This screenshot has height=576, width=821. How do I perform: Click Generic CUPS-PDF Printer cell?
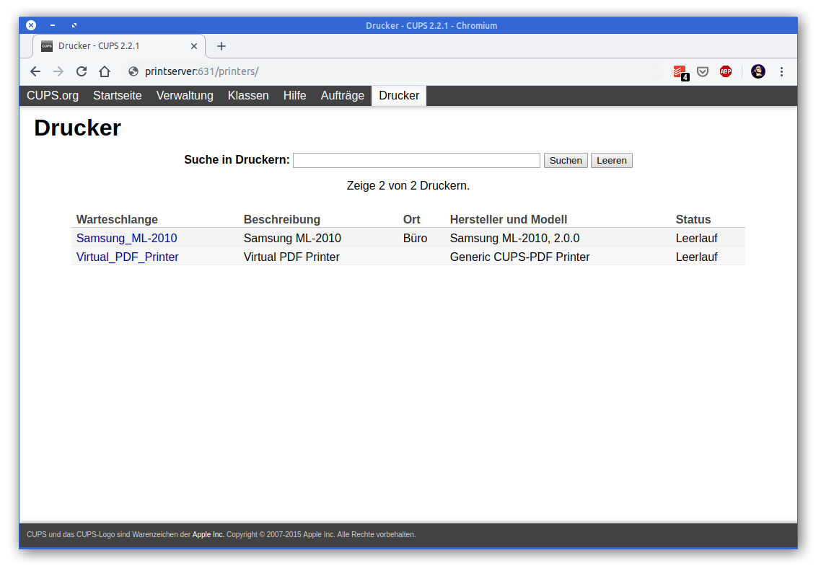(519, 257)
